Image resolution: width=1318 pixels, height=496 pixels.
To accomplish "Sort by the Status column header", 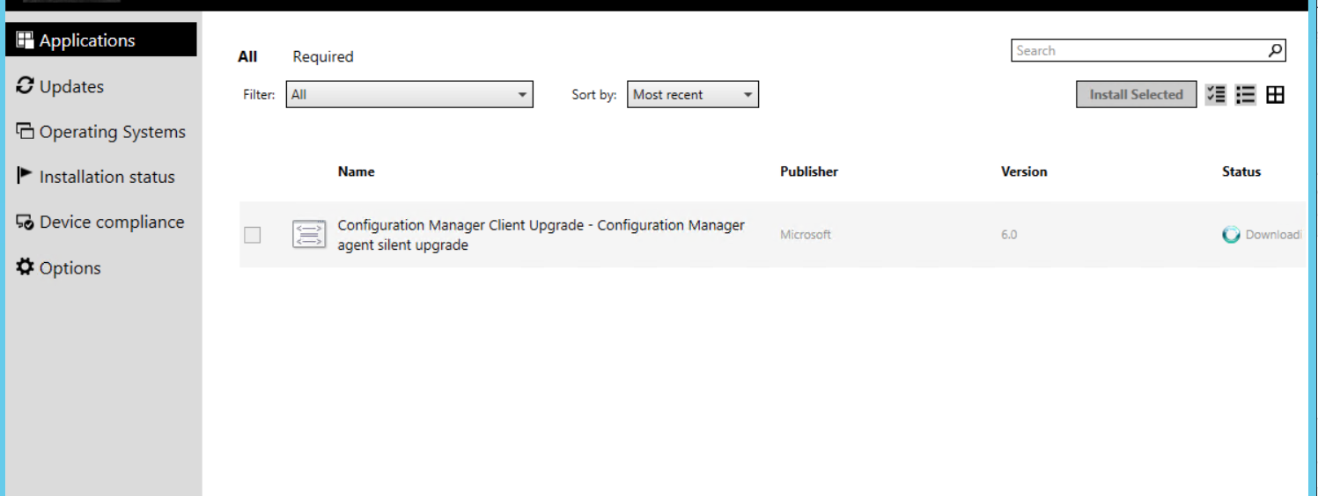I will 1241,171.
